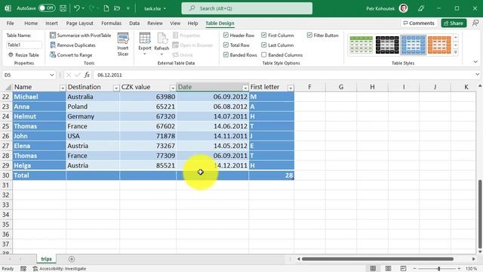The image size is (483, 272).
Task: Uncheck Total Row checkbox
Action: [x=226, y=45]
